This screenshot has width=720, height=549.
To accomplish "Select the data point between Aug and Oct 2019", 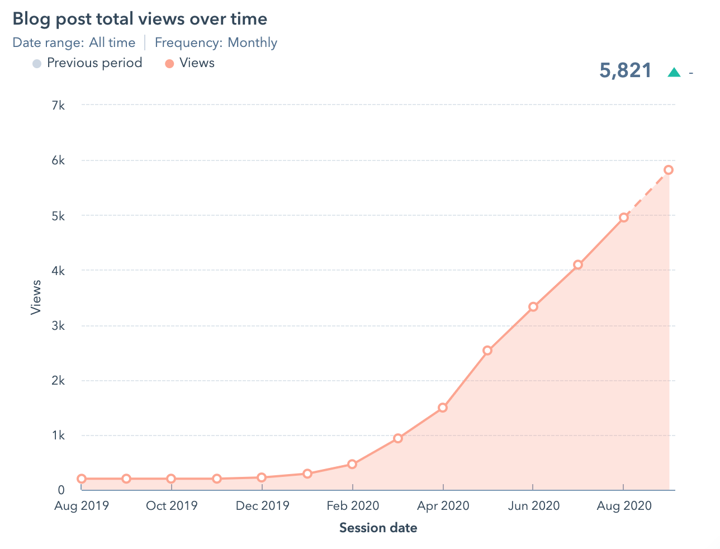I will pos(126,479).
